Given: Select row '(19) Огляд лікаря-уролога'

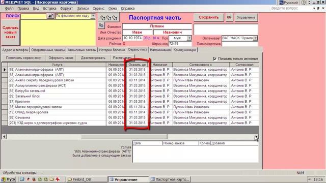Looking at the screenshot, I should click(57, 112).
